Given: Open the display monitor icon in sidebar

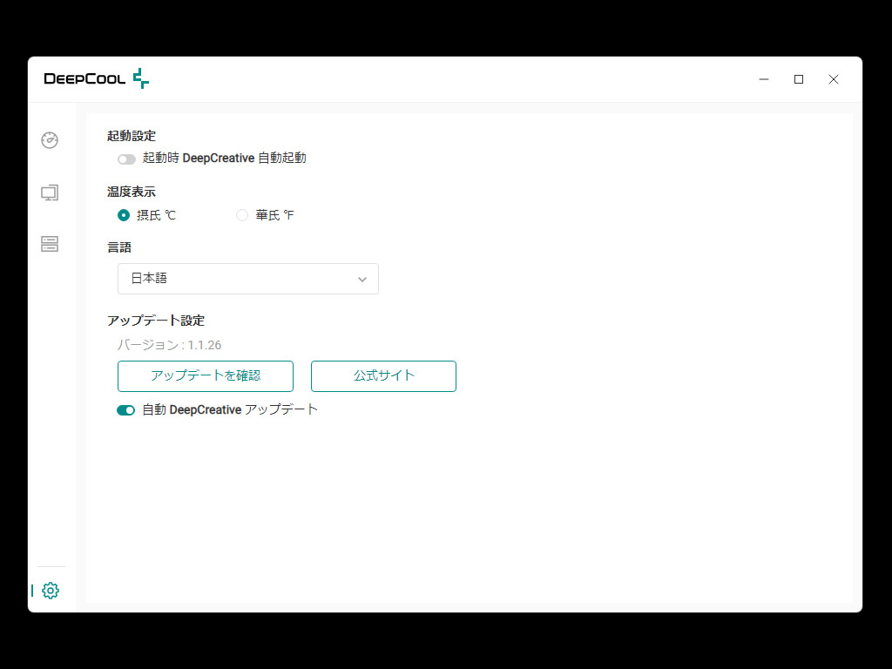Looking at the screenshot, I should coord(50,193).
